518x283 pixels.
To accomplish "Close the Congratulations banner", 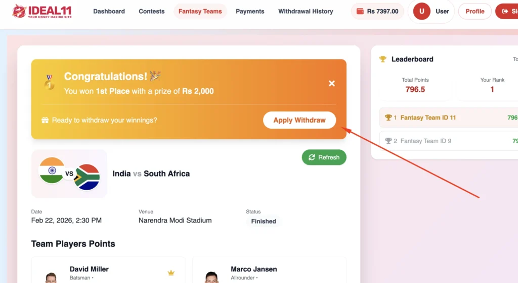I will pos(332,83).
